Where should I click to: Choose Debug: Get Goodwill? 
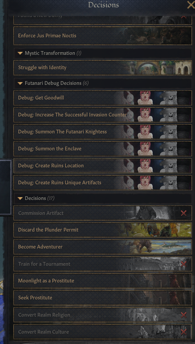pos(103,98)
